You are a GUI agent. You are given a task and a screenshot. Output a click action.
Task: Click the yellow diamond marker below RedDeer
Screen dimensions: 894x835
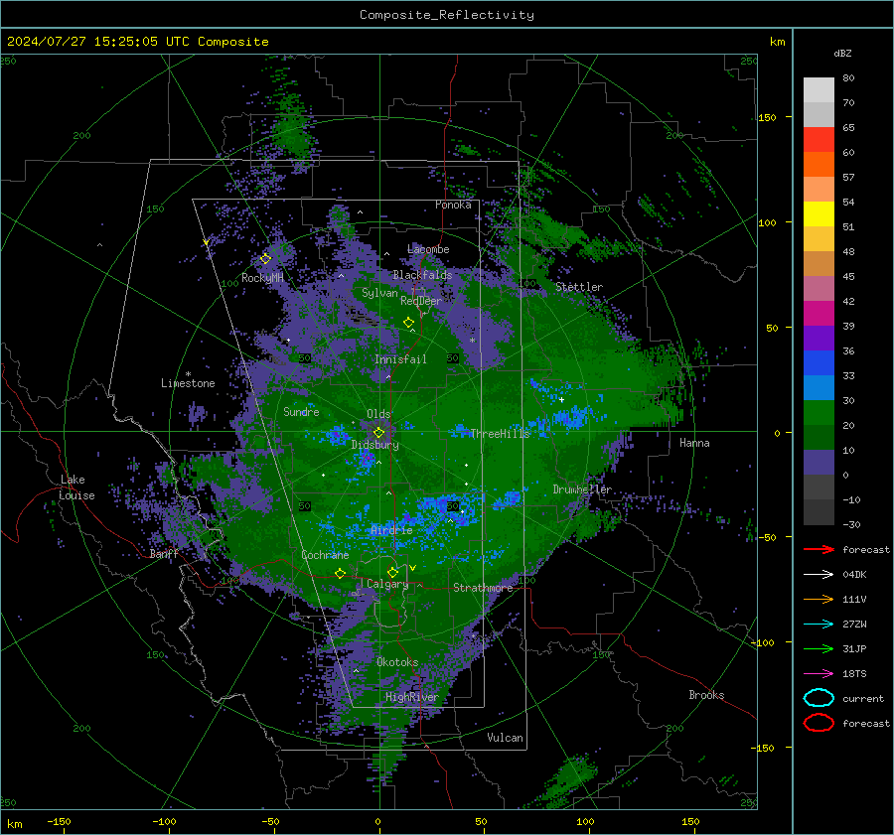[x=408, y=322]
